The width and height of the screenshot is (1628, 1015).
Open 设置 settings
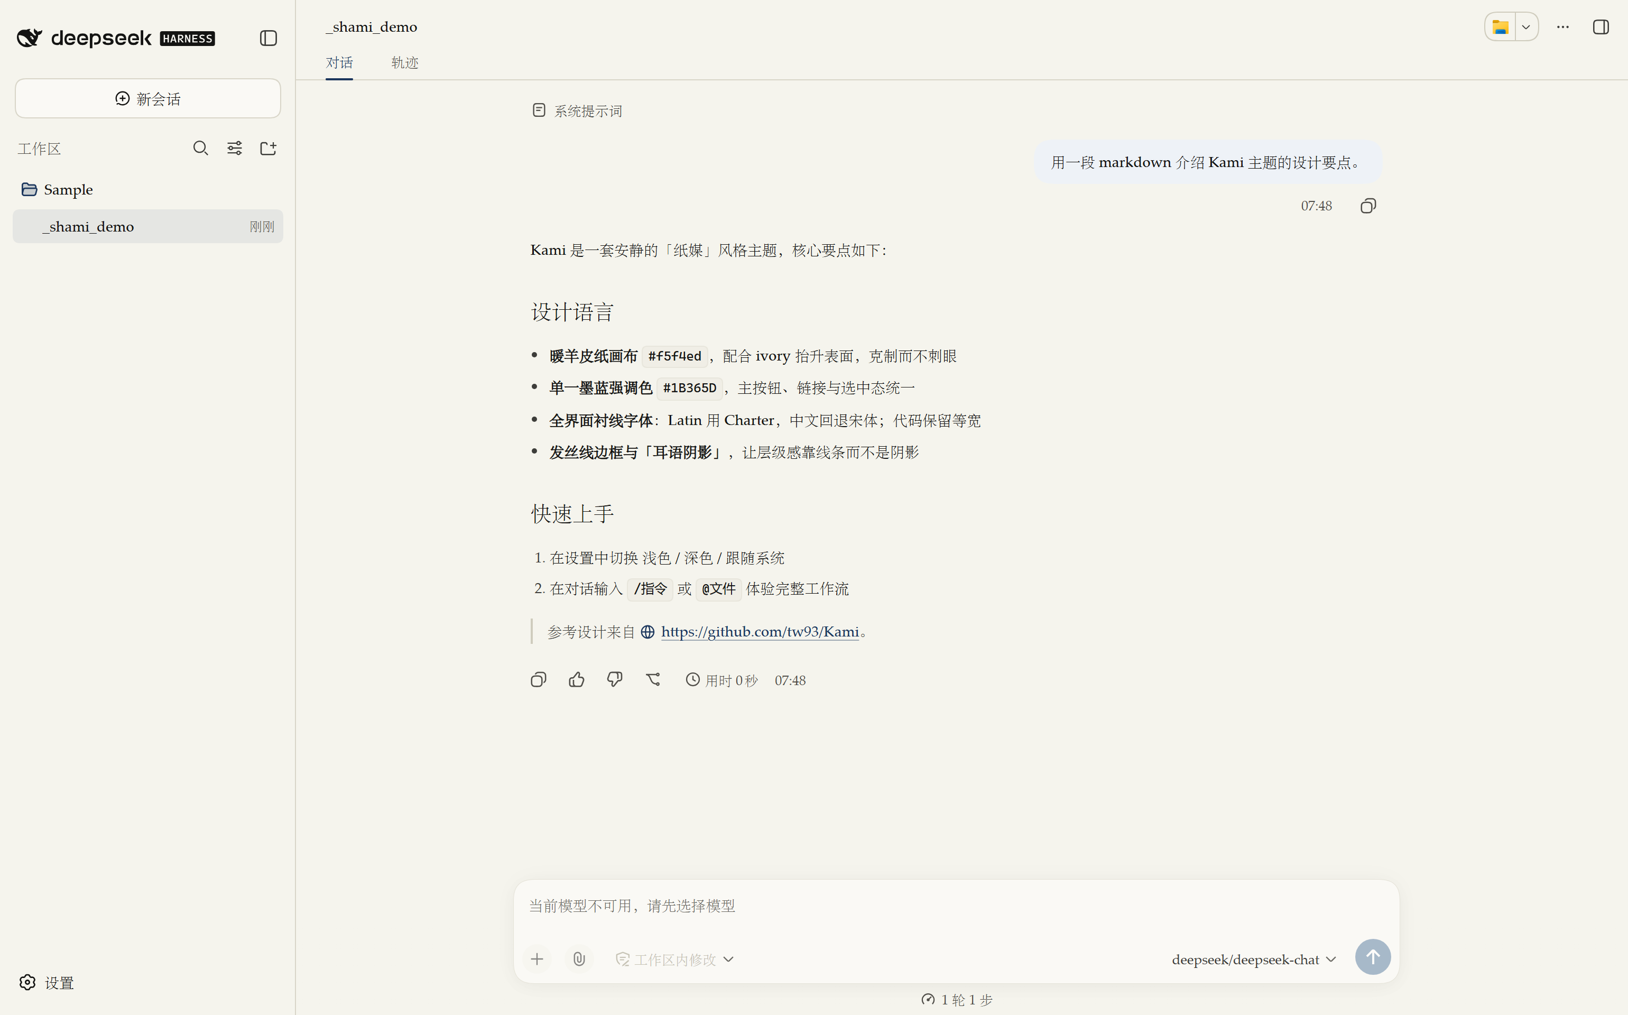[47, 983]
